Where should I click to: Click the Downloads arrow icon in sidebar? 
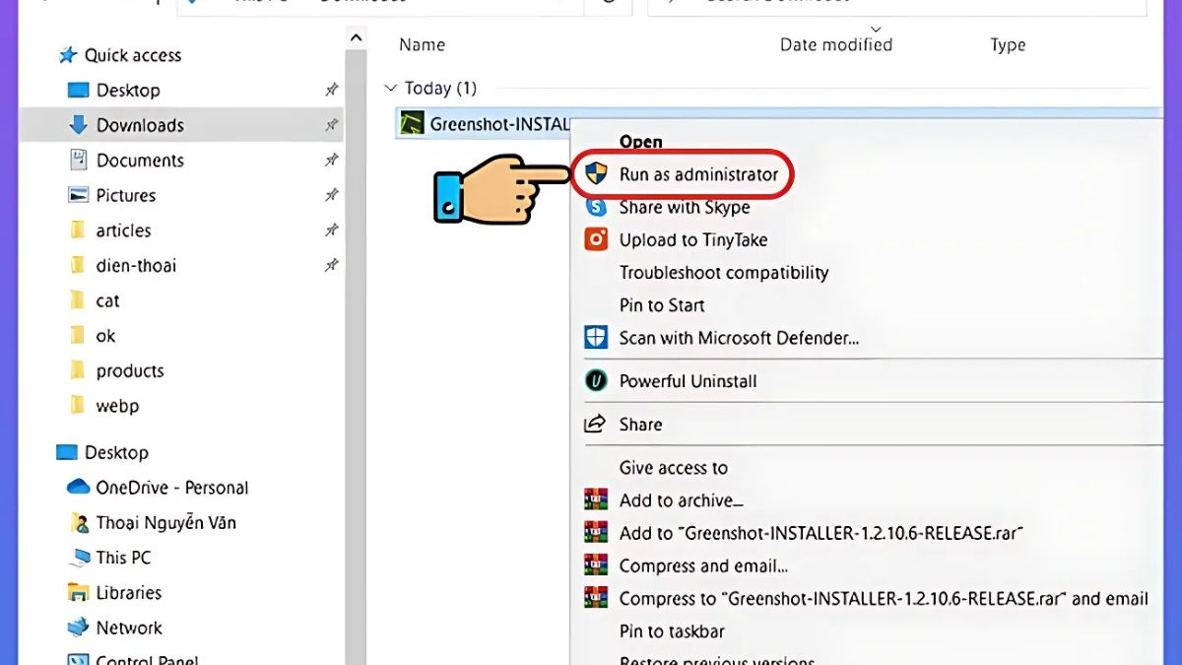click(x=79, y=125)
